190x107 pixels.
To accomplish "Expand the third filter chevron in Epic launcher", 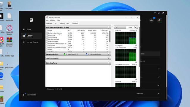I will coord(159,85).
